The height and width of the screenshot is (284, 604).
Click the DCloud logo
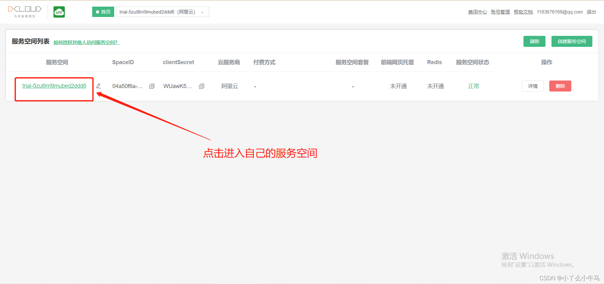(25, 12)
